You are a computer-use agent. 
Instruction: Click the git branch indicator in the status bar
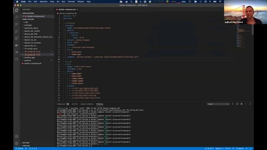point(19,148)
